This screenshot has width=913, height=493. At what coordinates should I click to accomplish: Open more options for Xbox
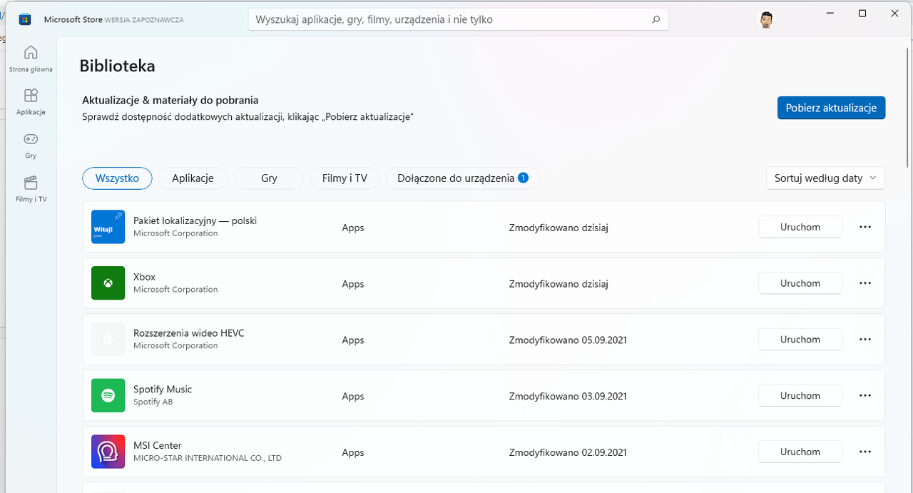click(865, 283)
